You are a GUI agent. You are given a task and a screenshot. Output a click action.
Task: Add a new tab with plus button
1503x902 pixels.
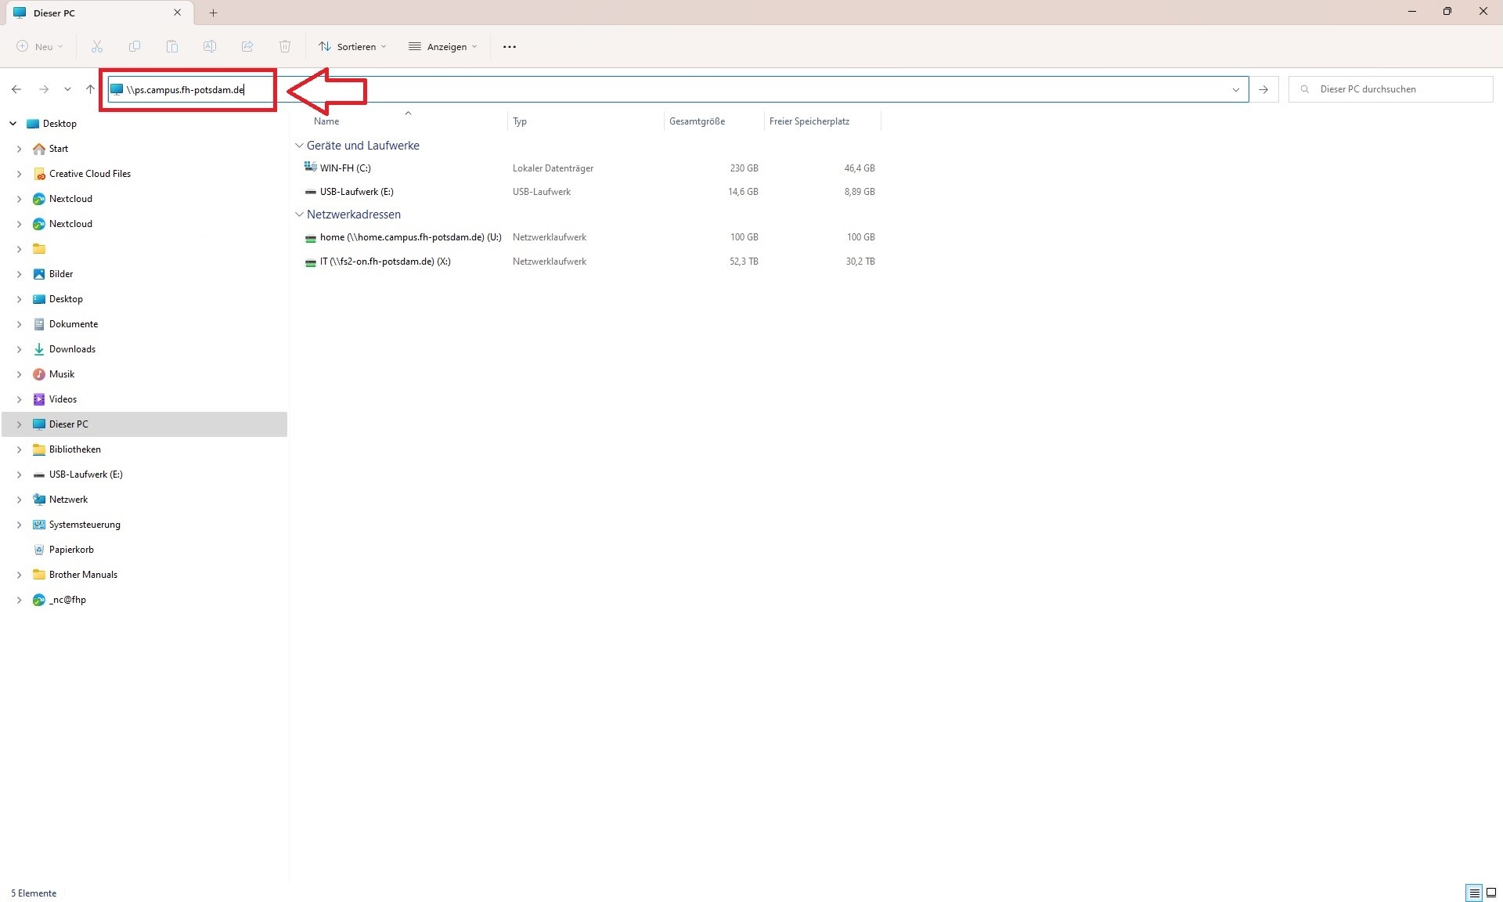(213, 13)
